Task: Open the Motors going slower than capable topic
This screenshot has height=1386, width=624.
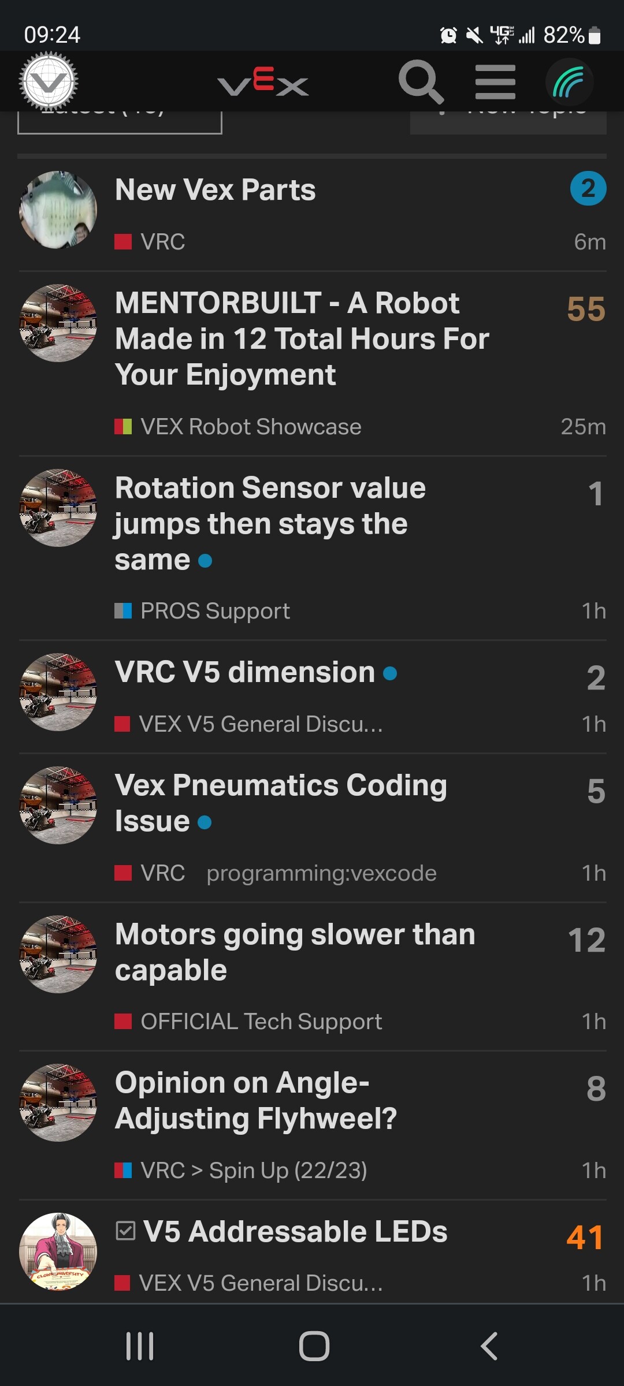Action: point(295,952)
